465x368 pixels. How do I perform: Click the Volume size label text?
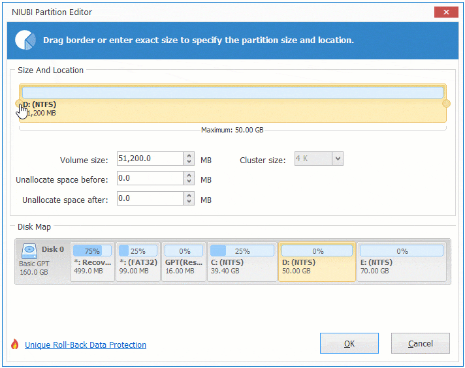pyautogui.click(x=84, y=161)
